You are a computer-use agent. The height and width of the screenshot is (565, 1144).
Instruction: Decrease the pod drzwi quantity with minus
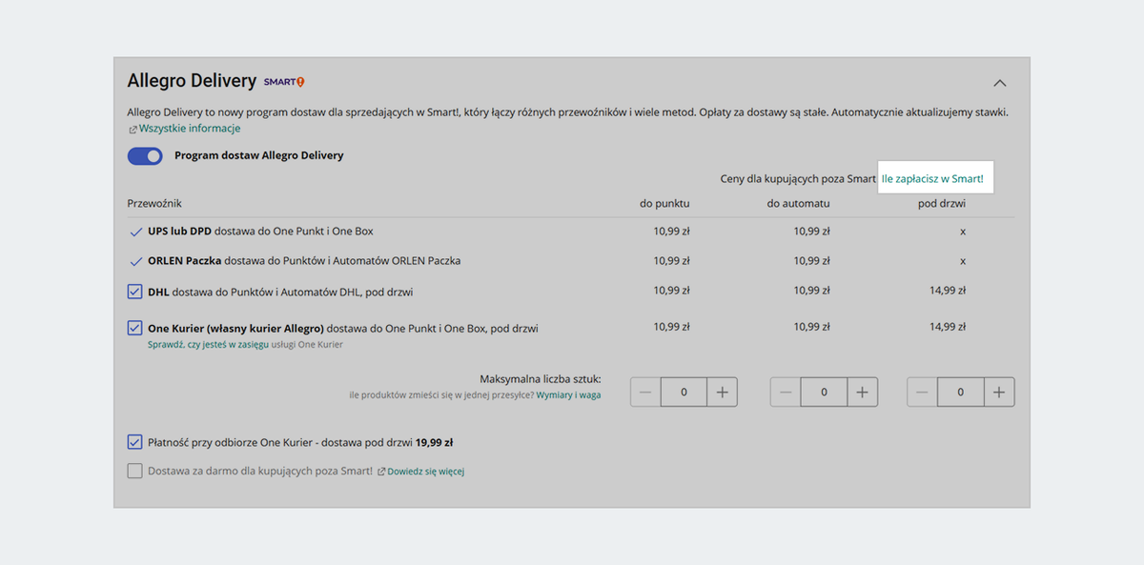(x=923, y=392)
